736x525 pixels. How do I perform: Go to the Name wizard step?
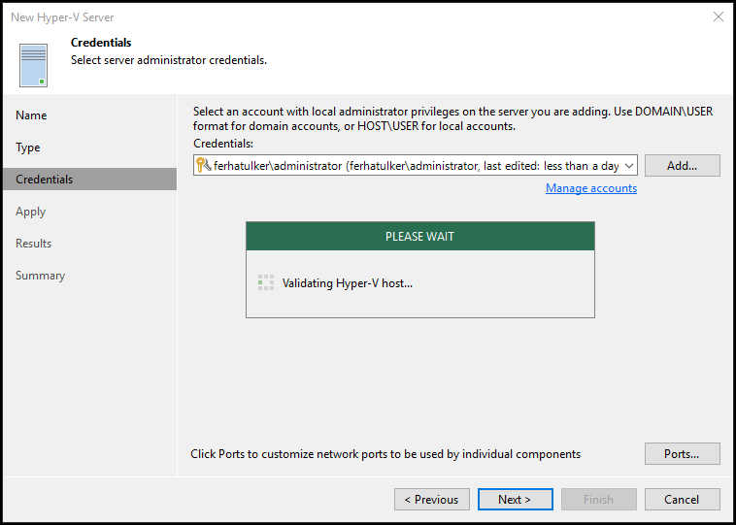(x=31, y=115)
